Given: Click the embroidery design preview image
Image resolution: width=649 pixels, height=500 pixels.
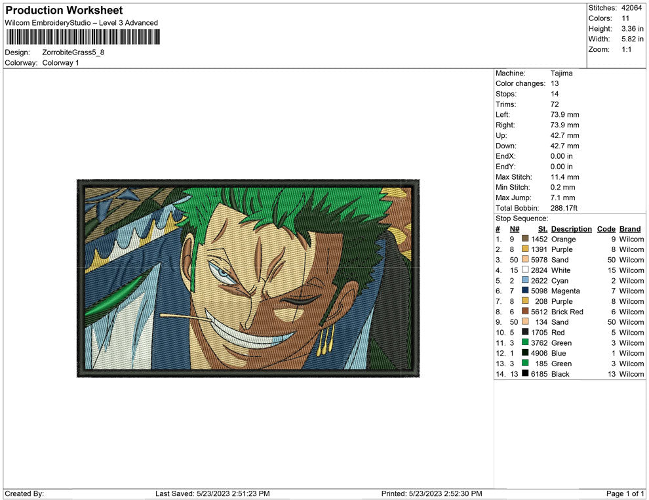Looking at the screenshot, I should tap(248, 278).
